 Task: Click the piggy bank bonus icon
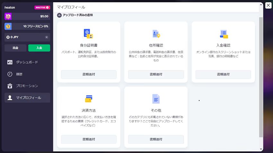click(8, 16)
